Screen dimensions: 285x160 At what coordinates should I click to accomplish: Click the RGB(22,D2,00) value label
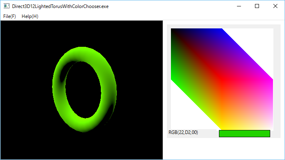(183, 132)
